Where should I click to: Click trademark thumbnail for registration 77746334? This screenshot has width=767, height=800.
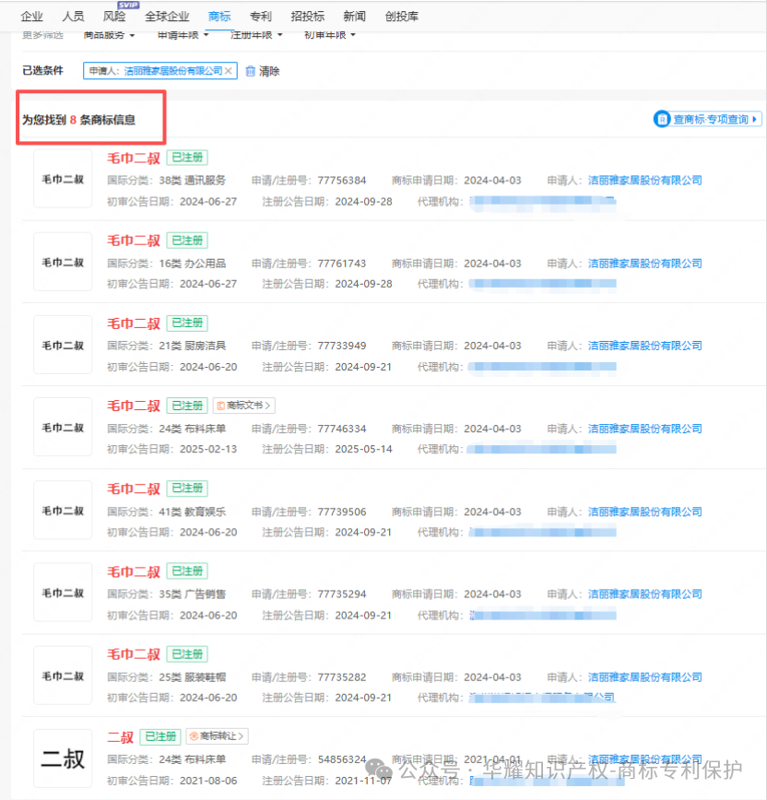(x=63, y=427)
